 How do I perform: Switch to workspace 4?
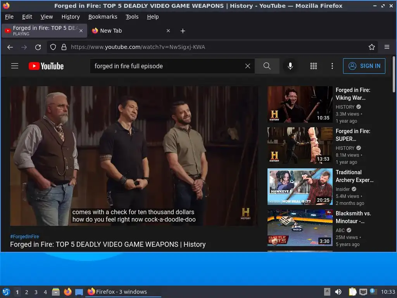(45, 292)
